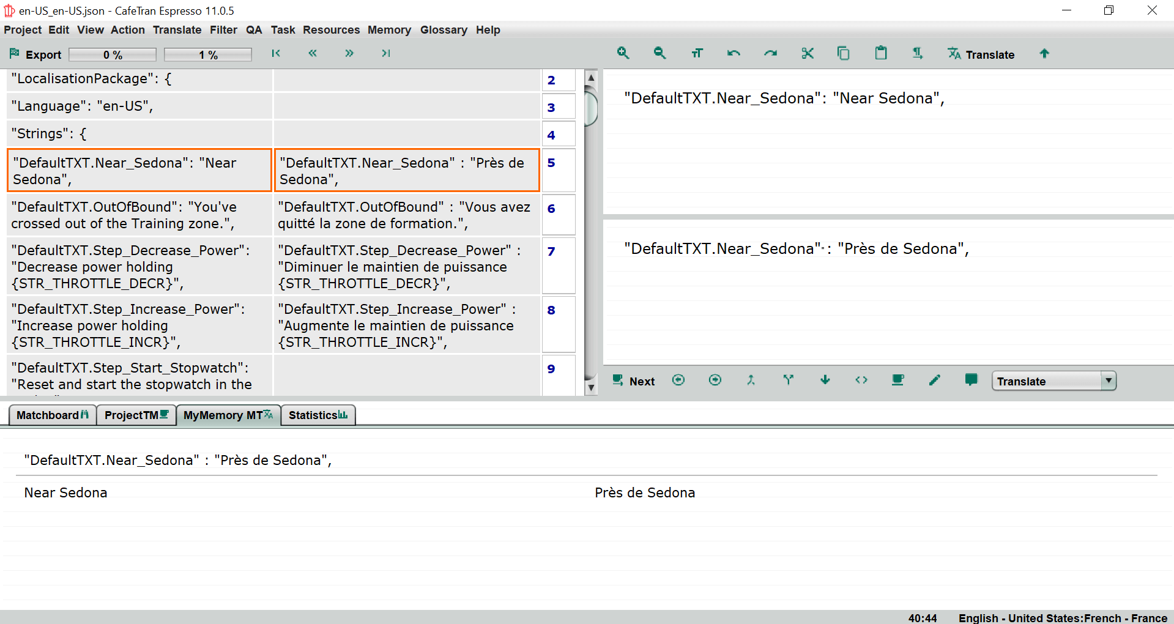Click the Translate button in top toolbar
This screenshot has width=1174, height=624.
click(981, 54)
